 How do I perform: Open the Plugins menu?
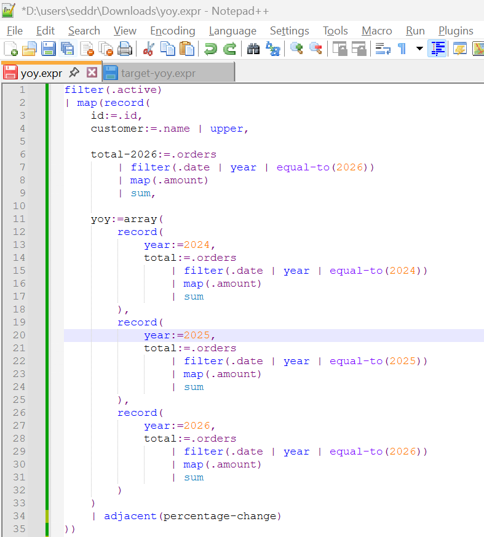click(x=456, y=31)
